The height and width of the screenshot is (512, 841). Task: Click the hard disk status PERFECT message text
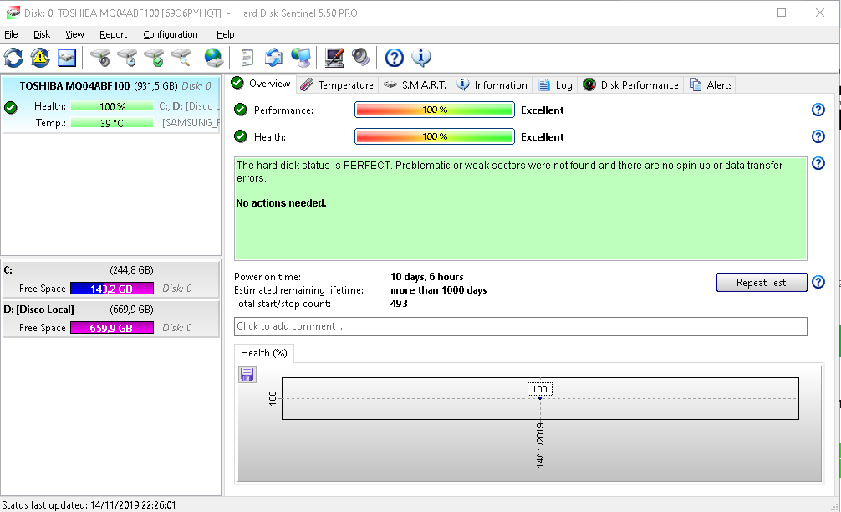(510, 172)
